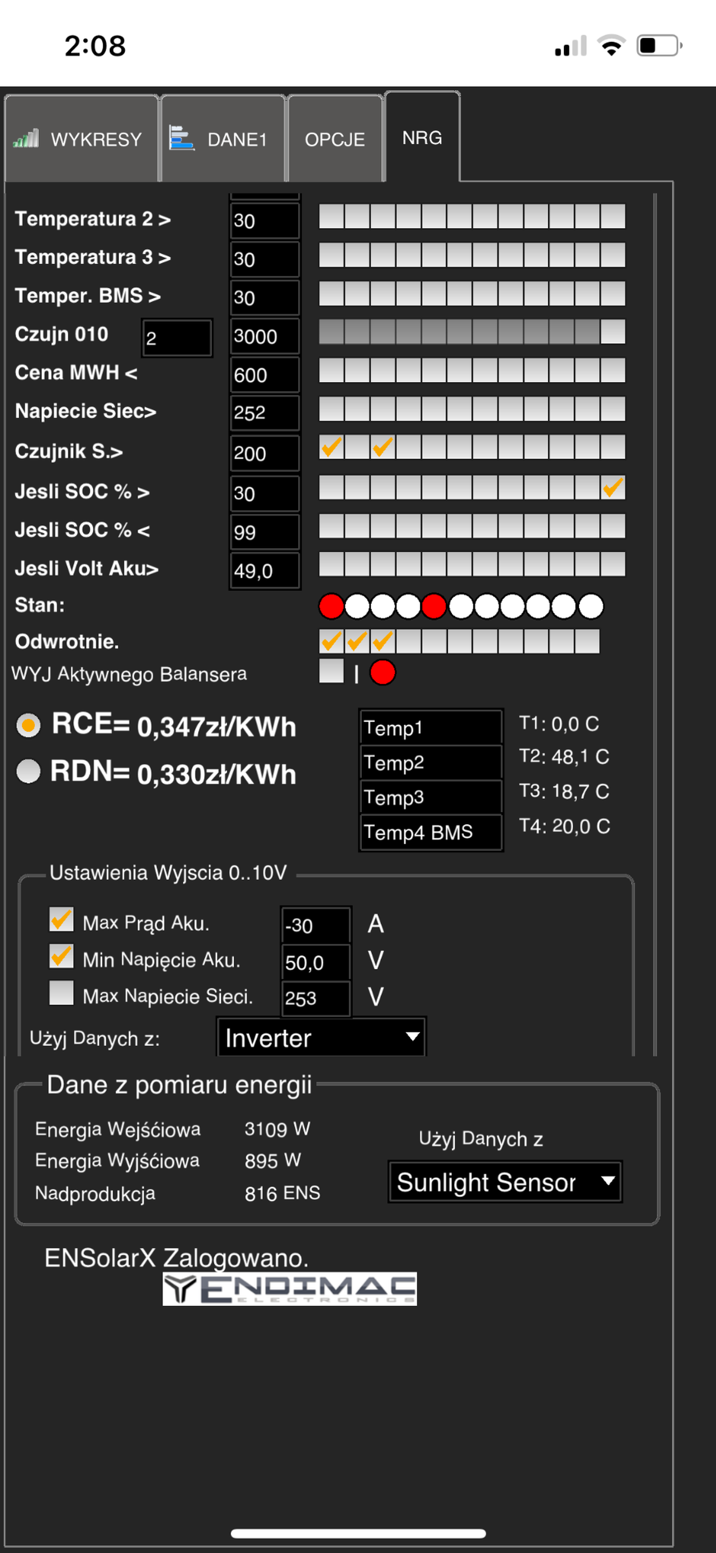Uncheck first checkbox in Czujnik S.> row
Image resolution: width=716 pixels, height=1553 pixels.
331,447
